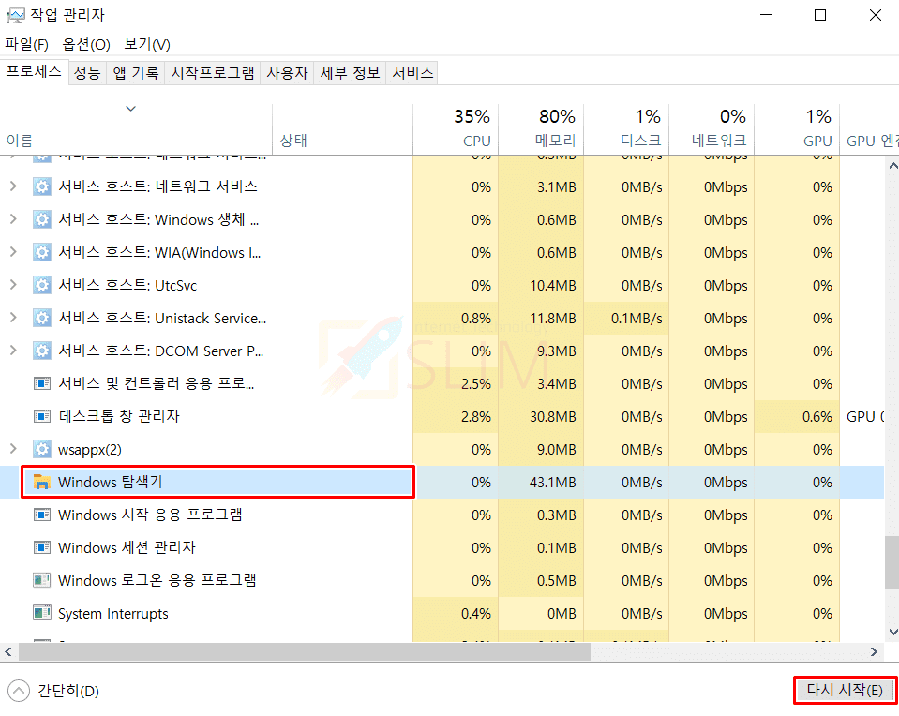Viewport: 899px width, 716px height.
Task: Click the Windows 탐색기 folder icon
Action: 42,482
